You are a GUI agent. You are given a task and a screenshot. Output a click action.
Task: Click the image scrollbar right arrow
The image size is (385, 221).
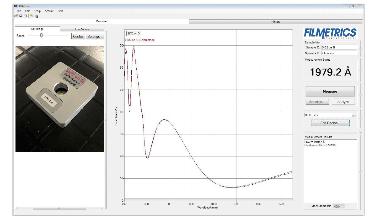pyautogui.click(x=102, y=208)
